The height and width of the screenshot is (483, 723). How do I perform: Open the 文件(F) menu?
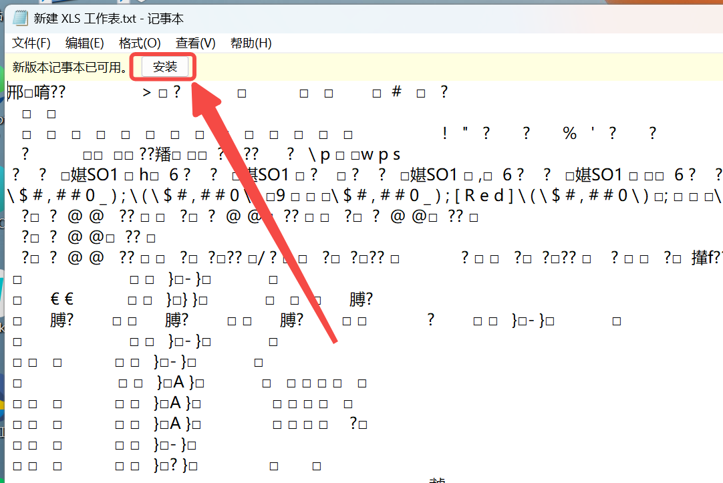tap(31, 43)
